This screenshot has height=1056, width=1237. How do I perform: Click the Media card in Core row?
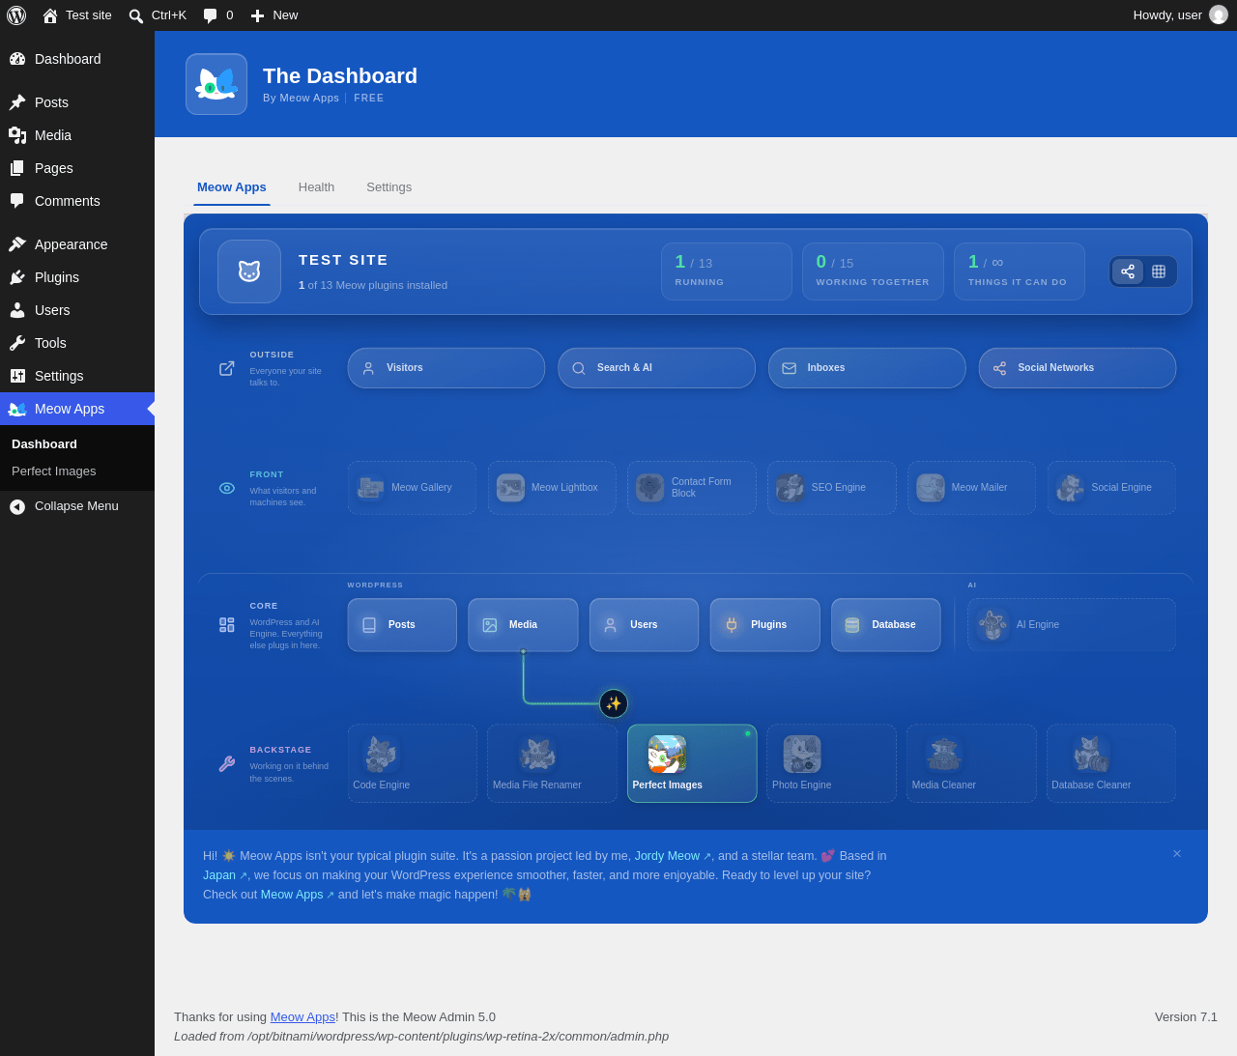[523, 625]
